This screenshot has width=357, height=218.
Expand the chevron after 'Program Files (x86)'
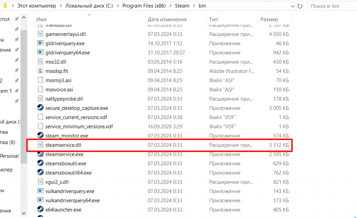[170, 6]
